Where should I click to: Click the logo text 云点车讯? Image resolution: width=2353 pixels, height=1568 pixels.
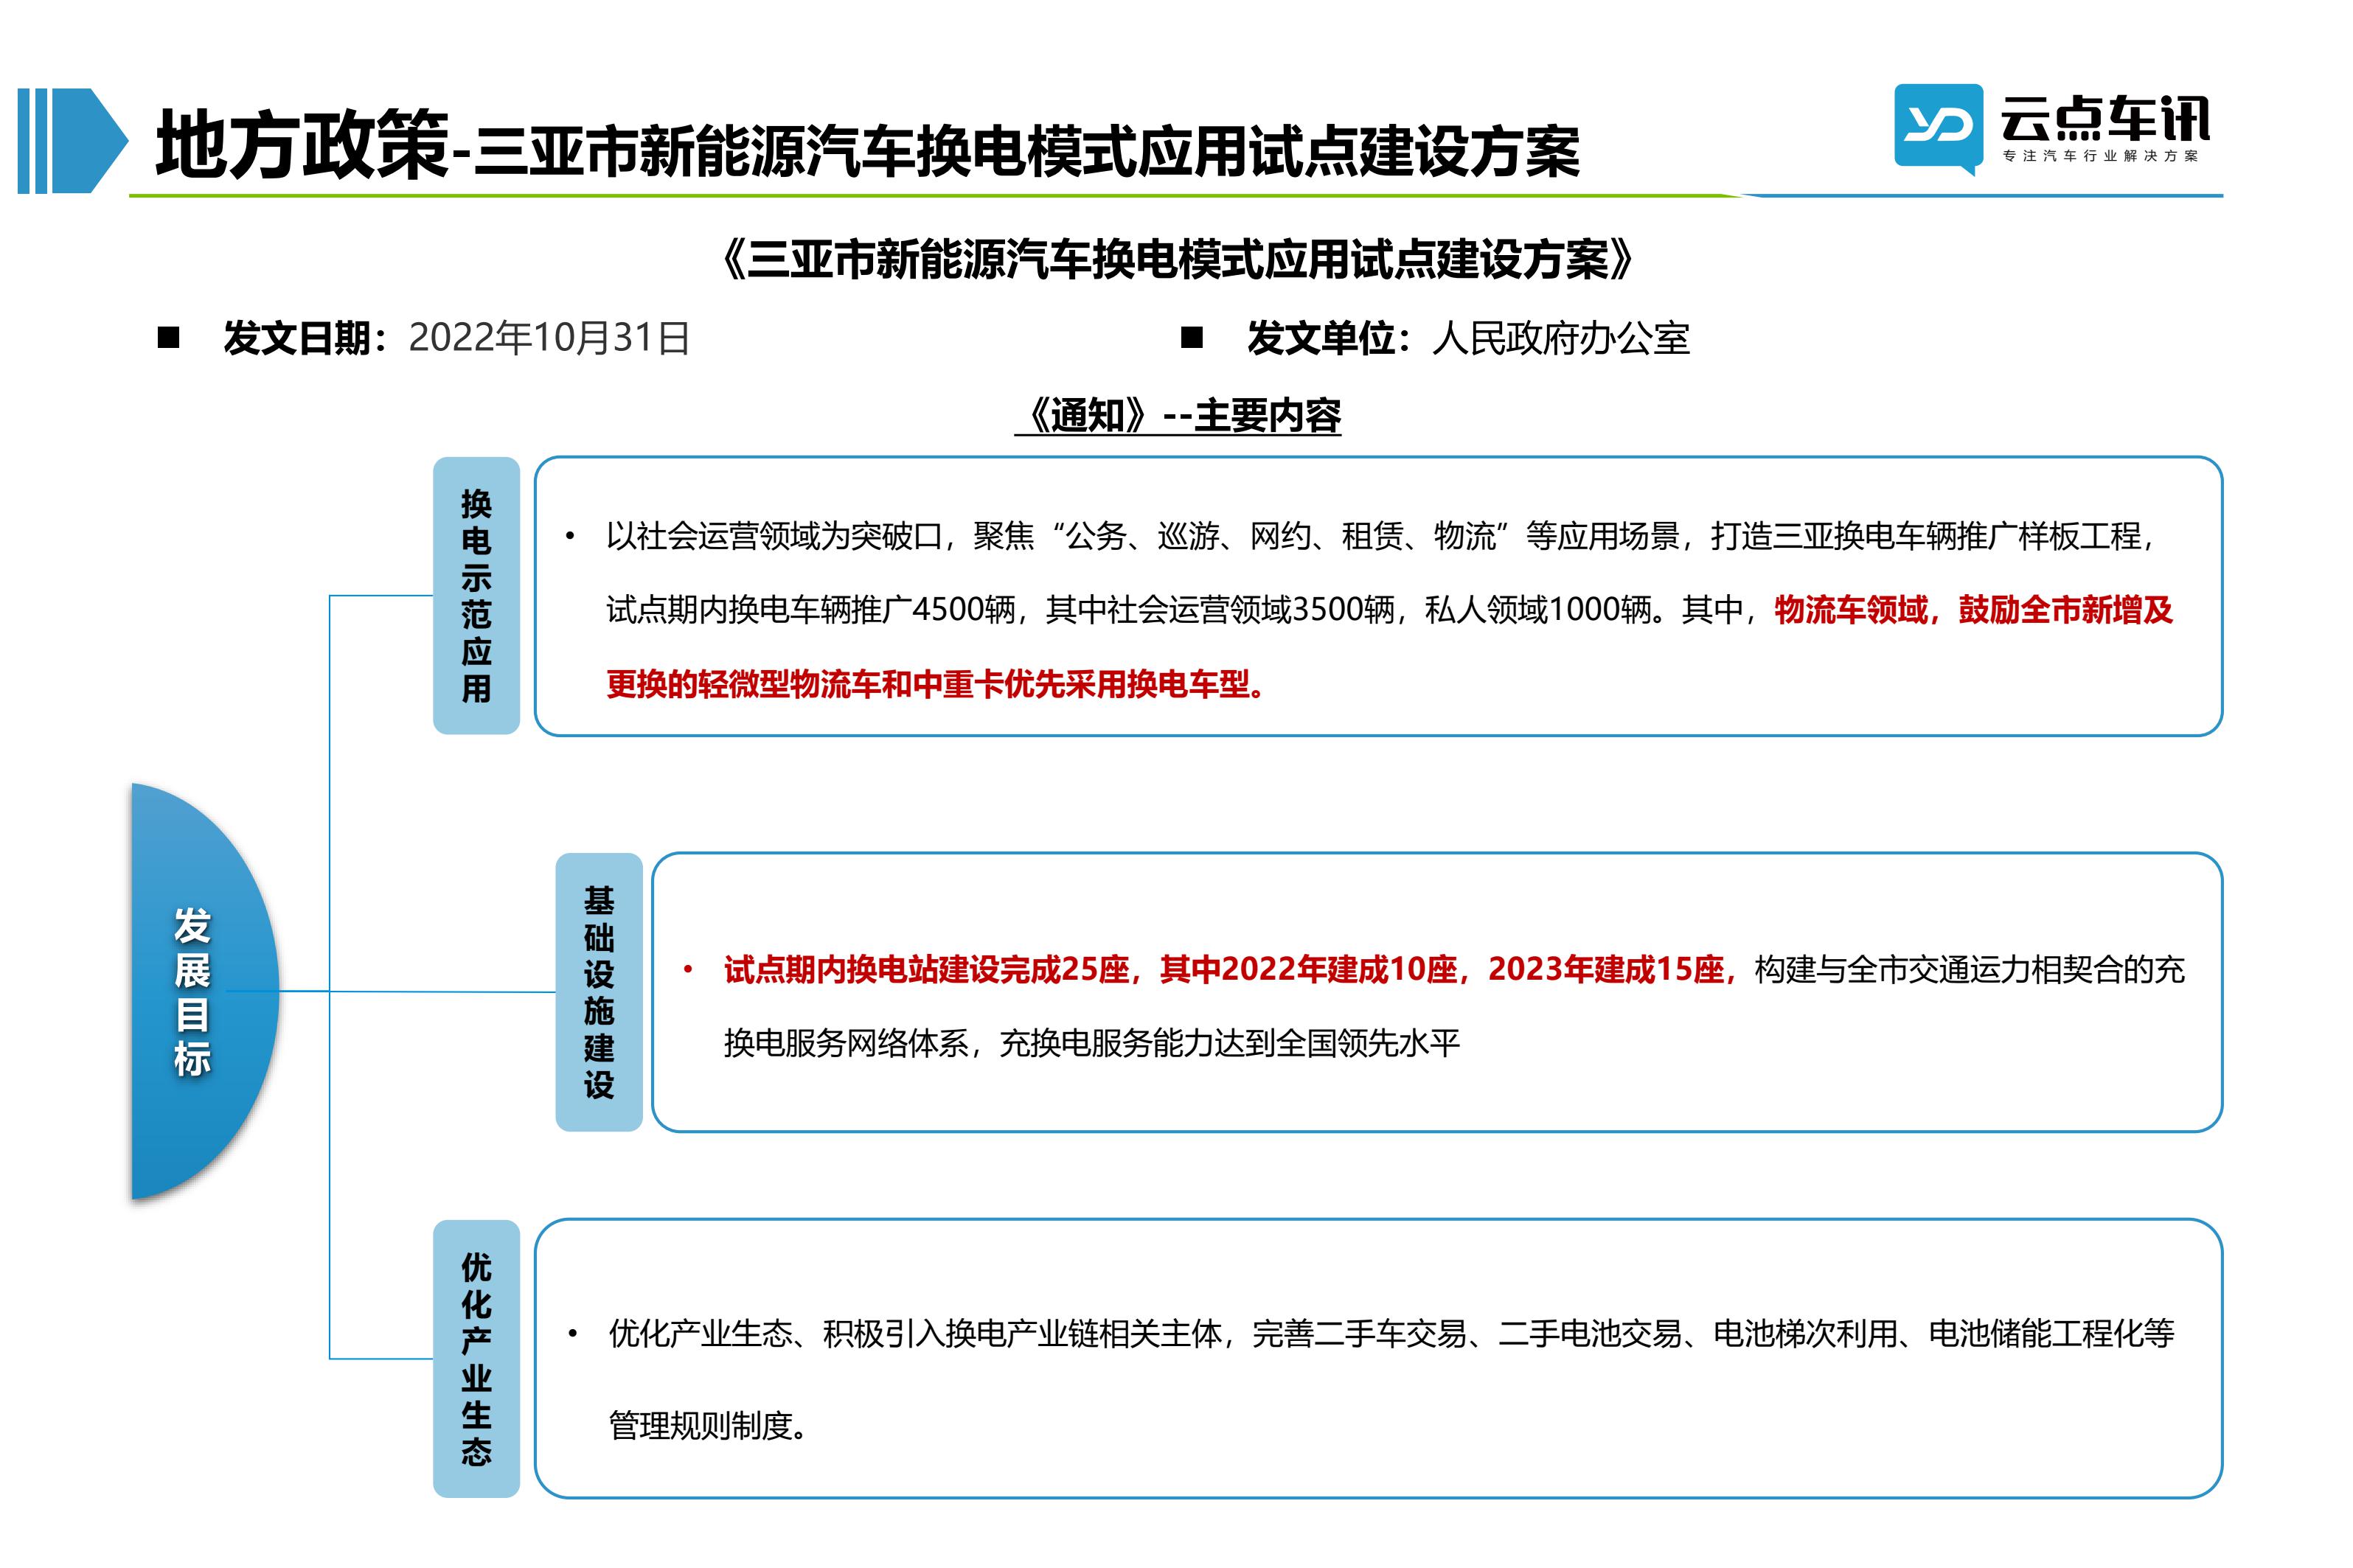tap(2104, 119)
